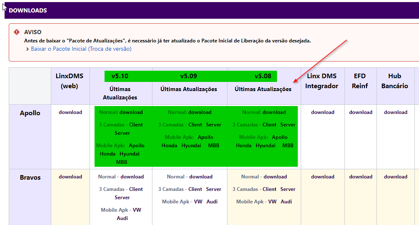
Task: Open Bravos v5.10 3 Camadas Server link
Action: (122, 198)
